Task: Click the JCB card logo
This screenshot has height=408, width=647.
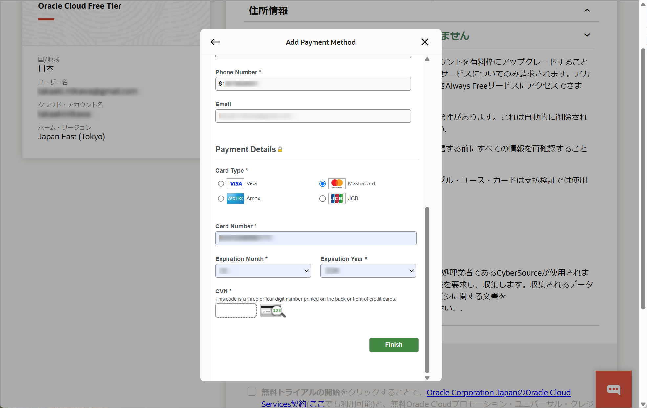Action: pos(337,198)
